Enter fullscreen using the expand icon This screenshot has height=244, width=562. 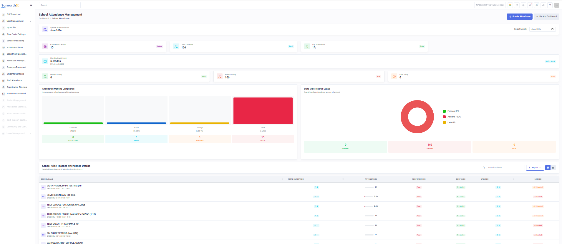[x=550, y=5]
